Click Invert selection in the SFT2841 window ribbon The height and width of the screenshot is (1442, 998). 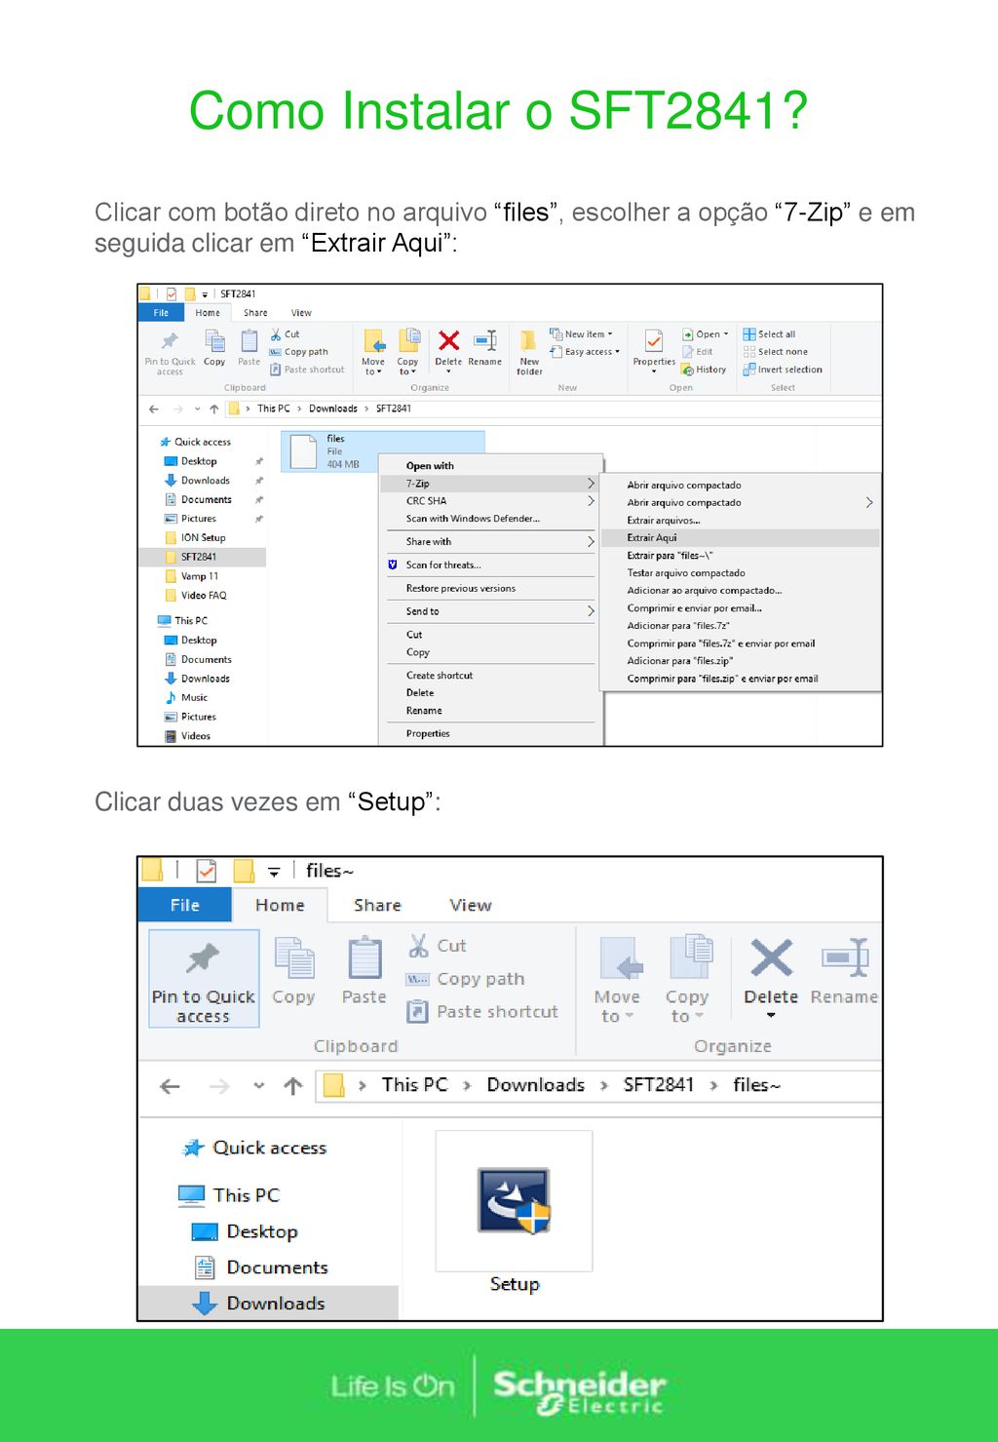(x=783, y=370)
